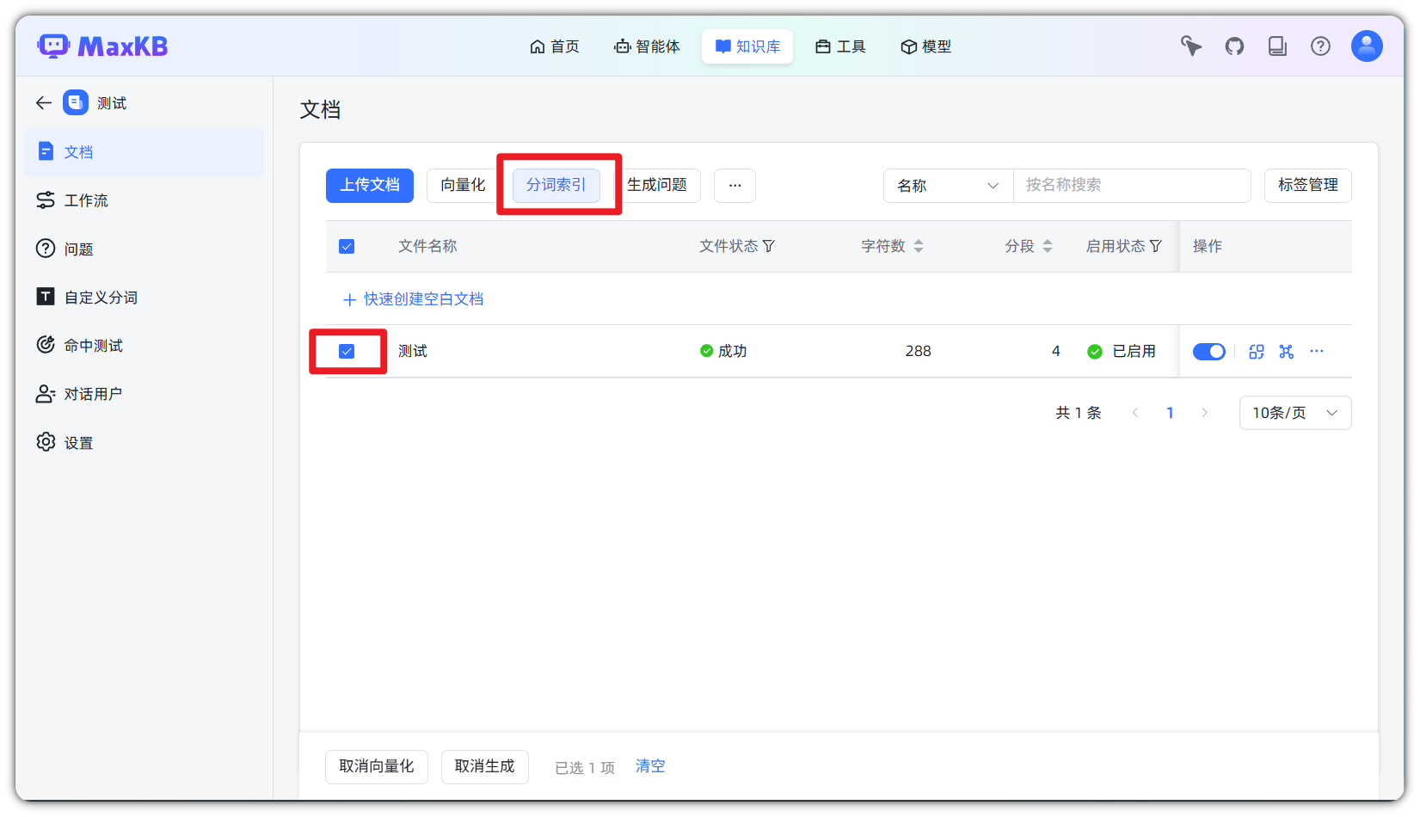This screenshot has height=817, width=1420.
Task: Toggle the select-all header checkbox
Action: 347,247
